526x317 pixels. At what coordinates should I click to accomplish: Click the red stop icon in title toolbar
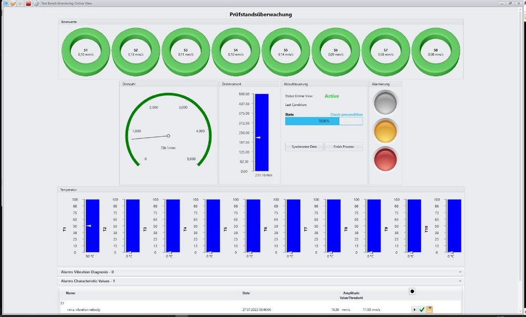tap(28, 3)
